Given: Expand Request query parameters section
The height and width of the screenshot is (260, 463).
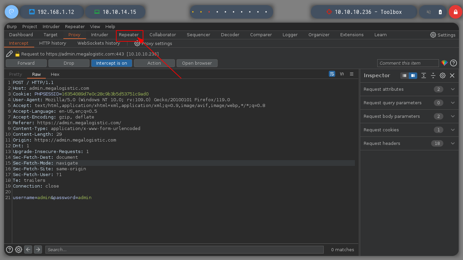Looking at the screenshot, I should pyautogui.click(x=409, y=103).
